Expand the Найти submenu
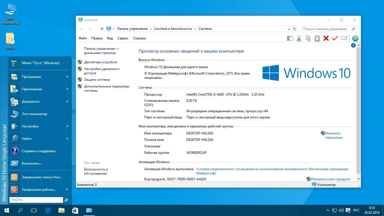The width and height of the screenshot is (384, 216). [x=67, y=139]
